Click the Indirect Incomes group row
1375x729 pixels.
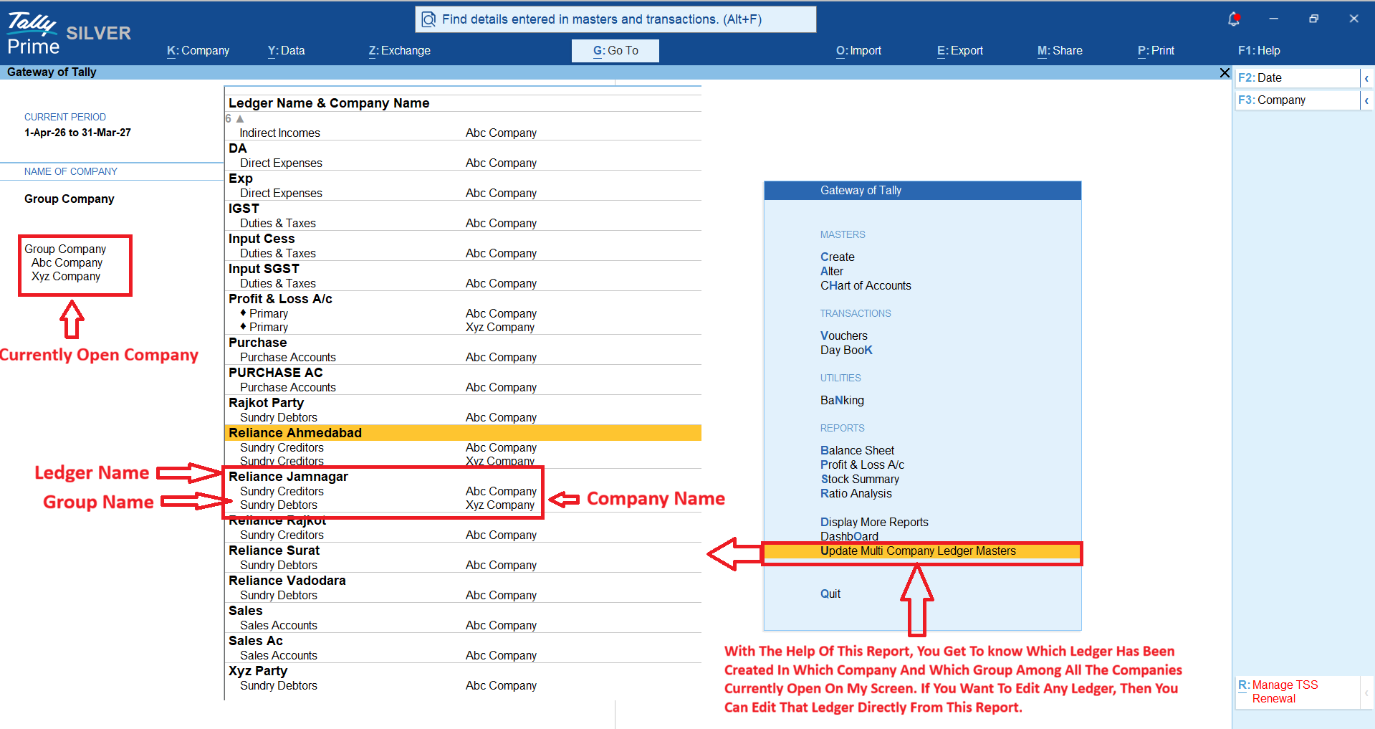click(x=279, y=133)
